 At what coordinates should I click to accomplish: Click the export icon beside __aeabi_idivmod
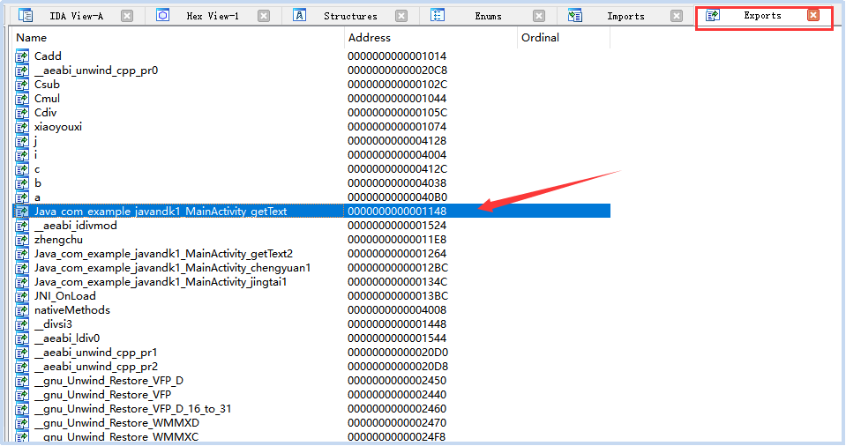(22, 226)
